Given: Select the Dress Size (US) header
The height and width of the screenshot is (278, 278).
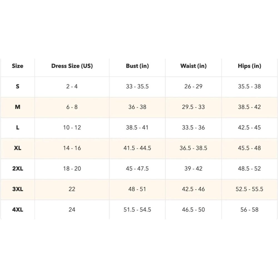Looking at the screenshot, I should point(72,66).
